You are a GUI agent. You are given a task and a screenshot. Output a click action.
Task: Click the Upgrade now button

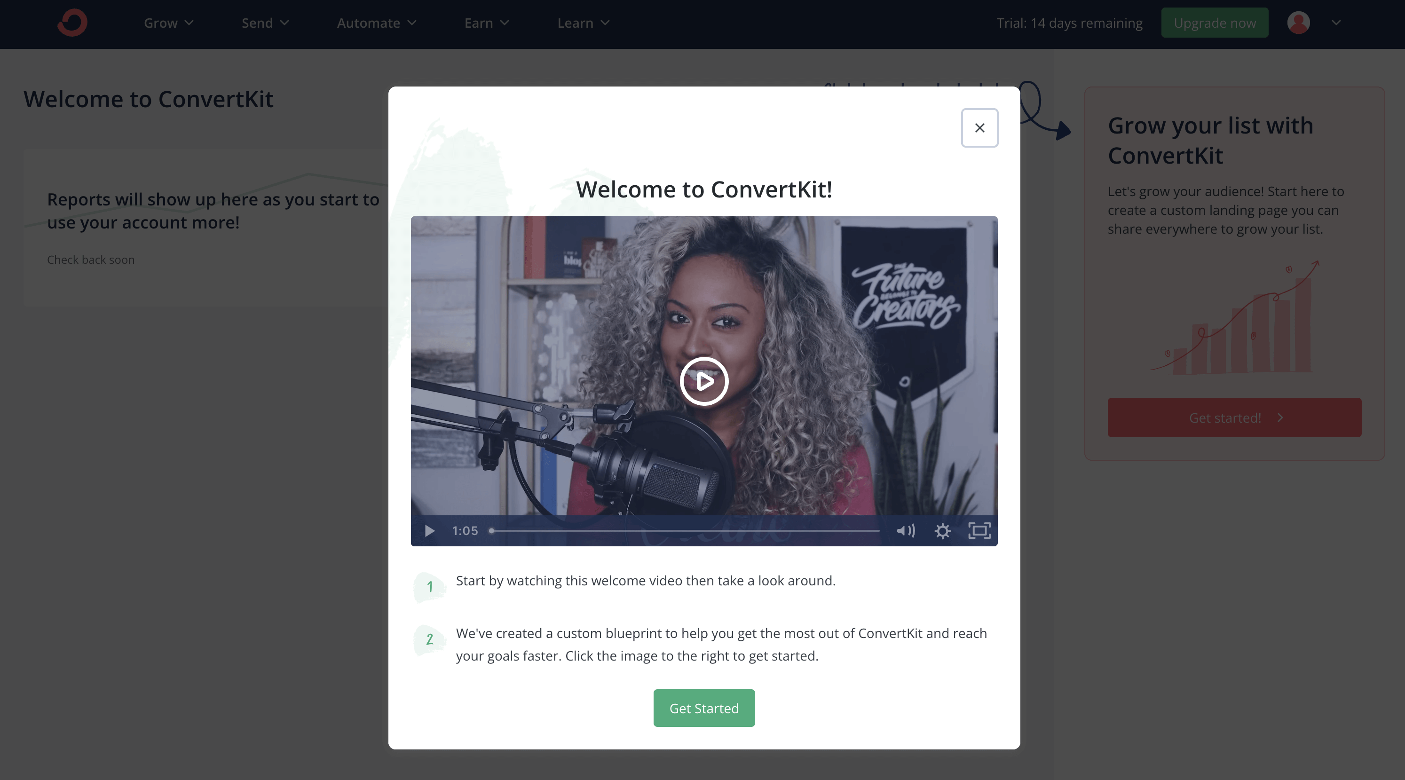pyautogui.click(x=1214, y=22)
